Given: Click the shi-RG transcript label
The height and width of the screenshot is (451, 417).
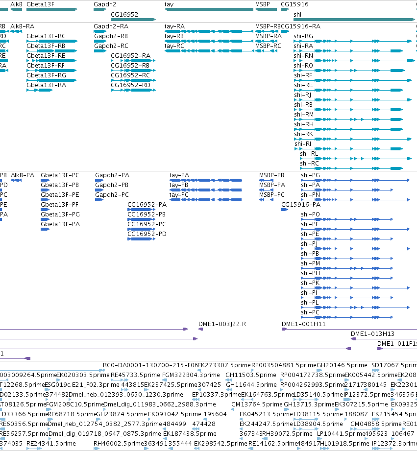Looking at the screenshot, I should pyautogui.click(x=303, y=36).
